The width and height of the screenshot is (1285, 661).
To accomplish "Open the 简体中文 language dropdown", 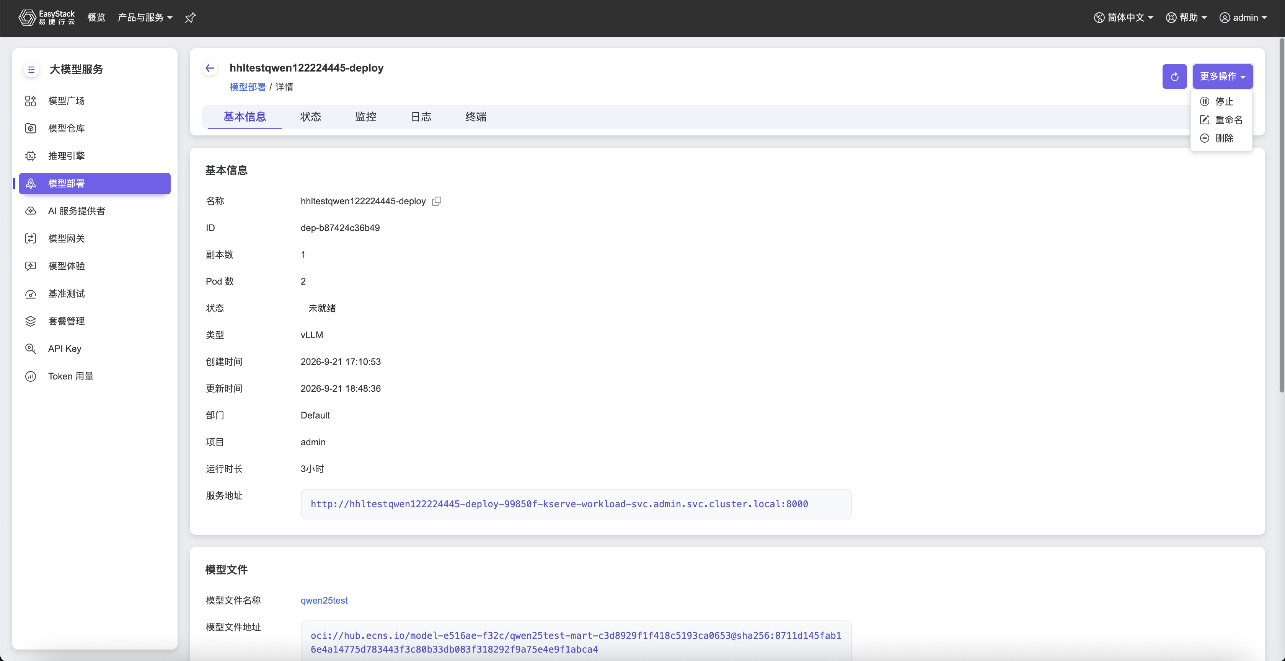I will coord(1124,18).
